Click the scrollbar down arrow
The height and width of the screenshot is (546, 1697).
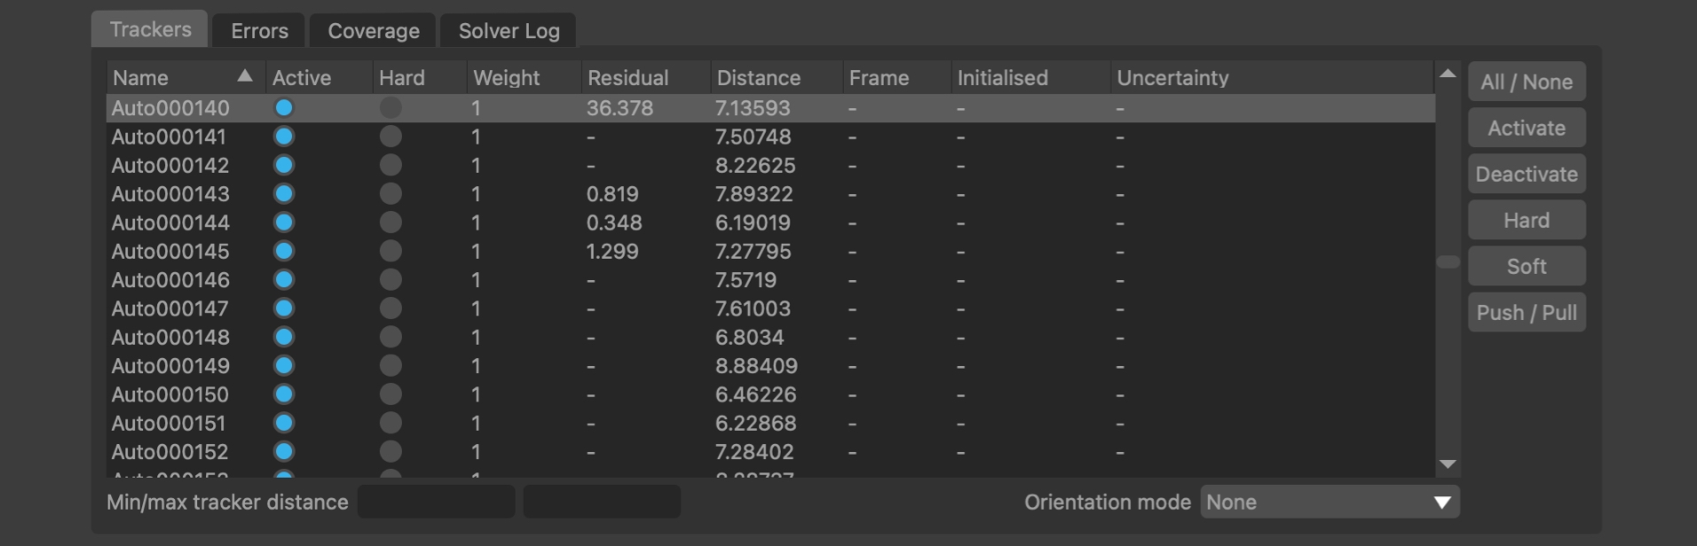click(1448, 464)
